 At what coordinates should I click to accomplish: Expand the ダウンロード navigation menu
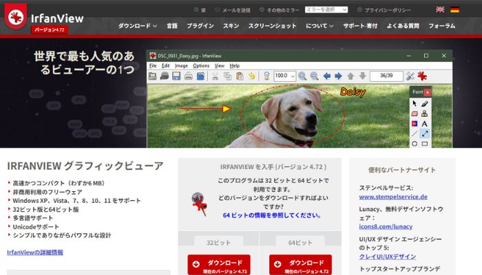[138, 26]
